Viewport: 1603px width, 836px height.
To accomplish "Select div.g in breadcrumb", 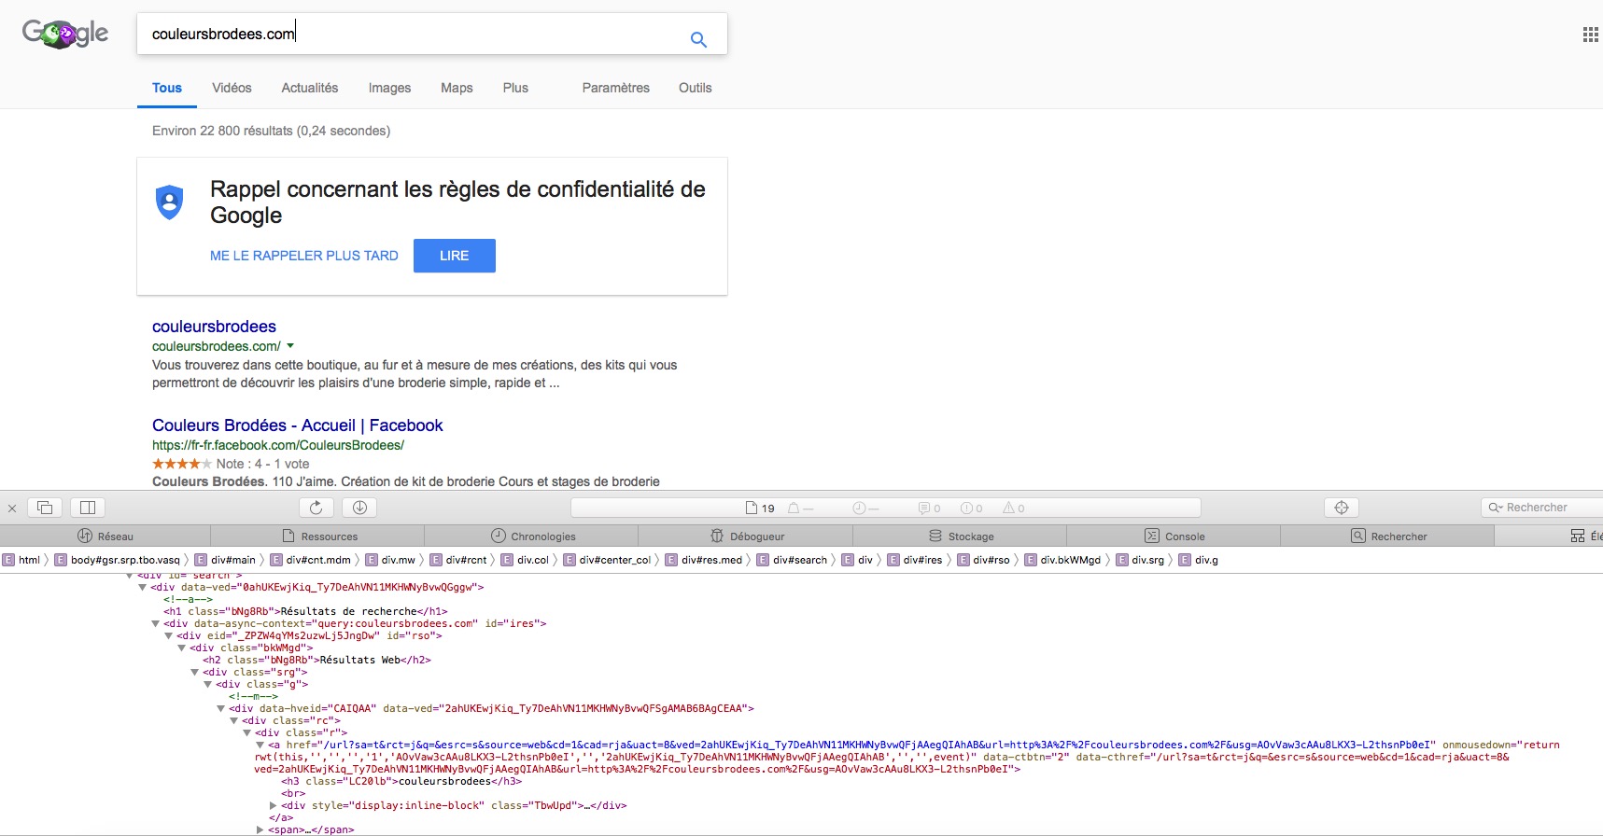I will (x=1199, y=560).
